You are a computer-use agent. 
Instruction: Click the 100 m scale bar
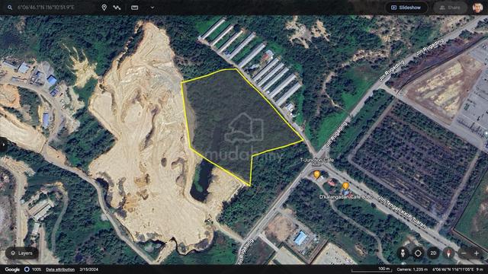(x=371, y=269)
